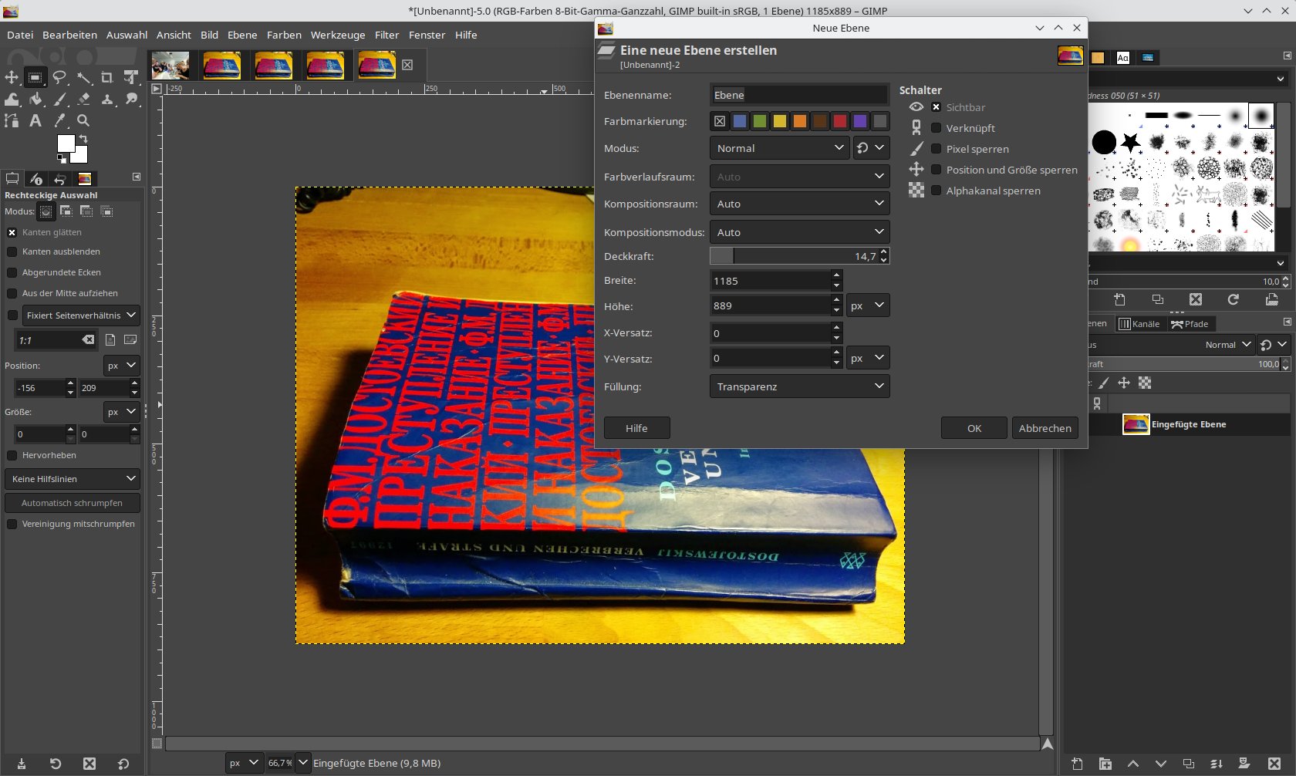Image resolution: width=1296 pixels, height=776 pixels.
Task: Enable the Pixel sperren checkbox
Action: tap(936, 149)
